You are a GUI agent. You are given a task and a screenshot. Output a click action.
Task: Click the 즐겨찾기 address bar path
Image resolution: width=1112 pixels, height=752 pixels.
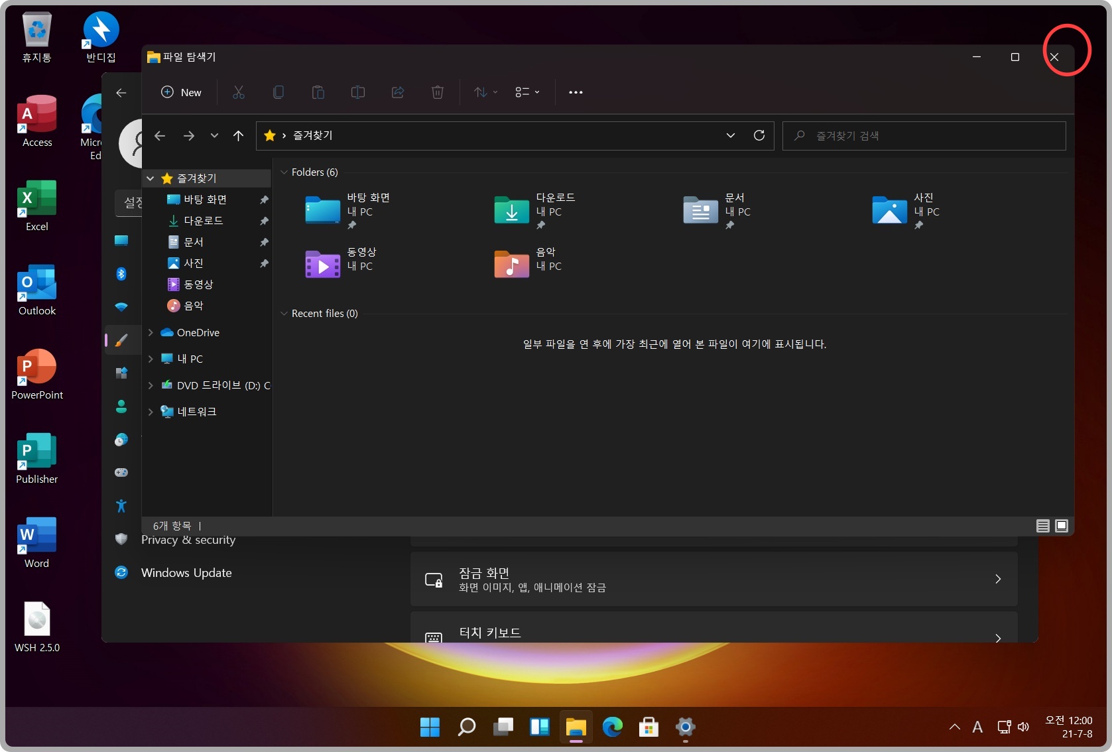tap(313, 135)
